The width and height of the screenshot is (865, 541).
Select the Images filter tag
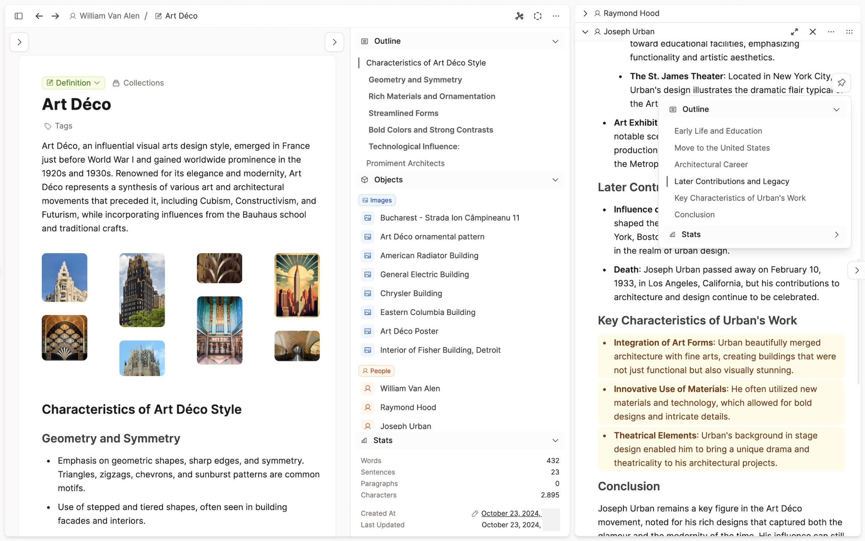coord(377,200)
